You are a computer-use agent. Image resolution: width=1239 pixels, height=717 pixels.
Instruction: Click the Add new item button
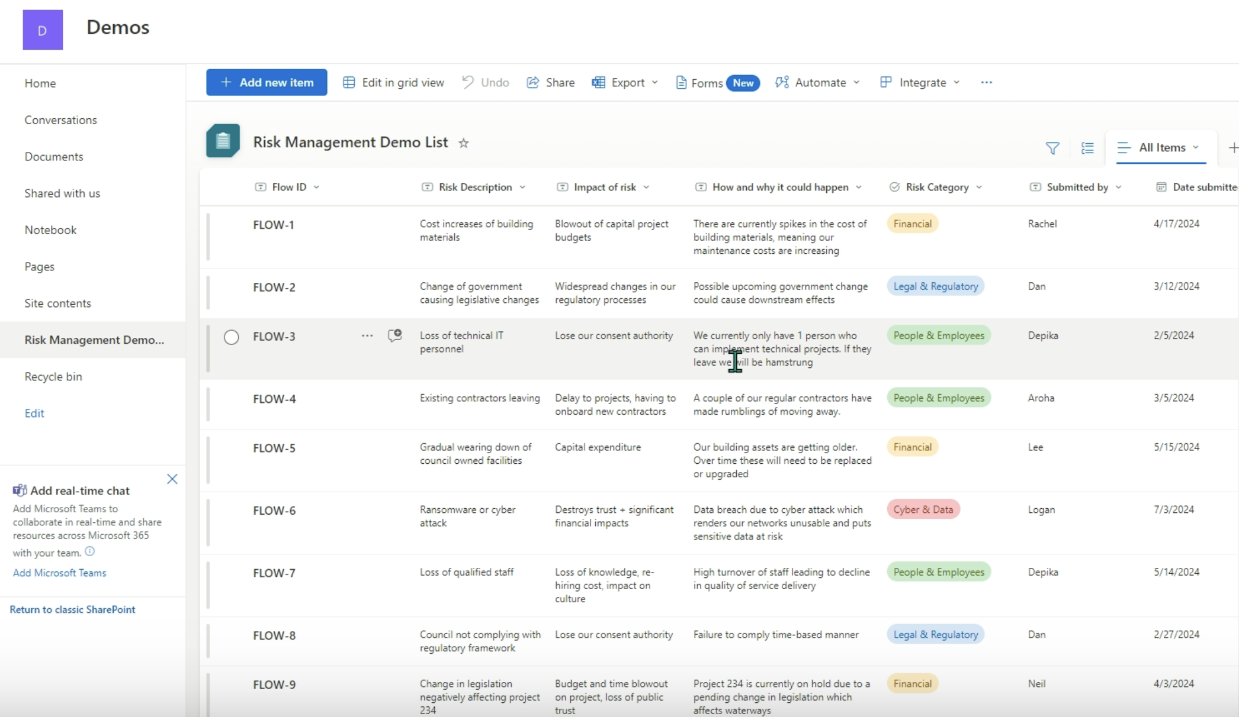click(x=266, y=82)
